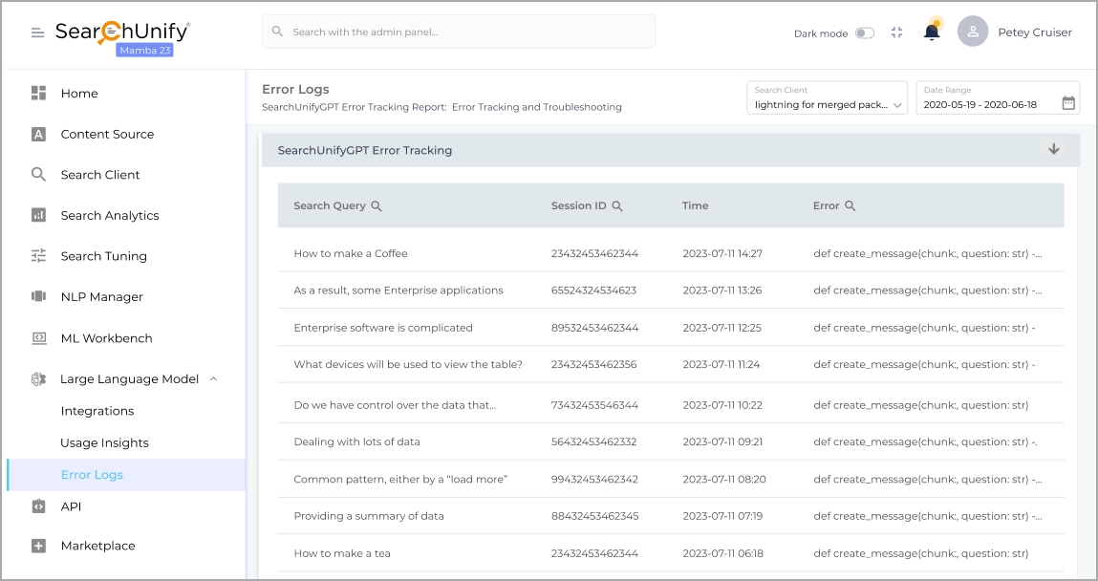The height and width of the screenshot is (581, 1098).
Task: Open the notifications bell
Action: [x=932, y=32]
